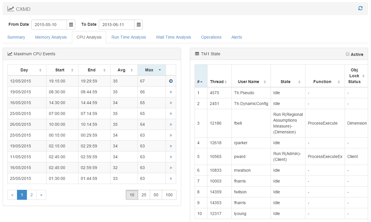The width and height of the screenshot is (371, 222).
Task: Click thread 12618 for rparker
Action: point(219,143)
